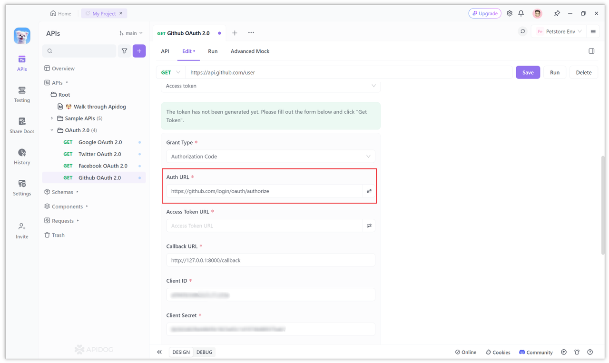Click the Upgrade button
Screen dimensions: 609x363
(485, 13)
